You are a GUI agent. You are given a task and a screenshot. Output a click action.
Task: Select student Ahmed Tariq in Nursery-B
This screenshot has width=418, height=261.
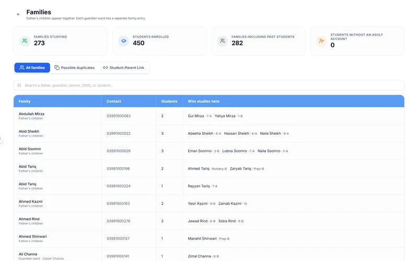199,169
